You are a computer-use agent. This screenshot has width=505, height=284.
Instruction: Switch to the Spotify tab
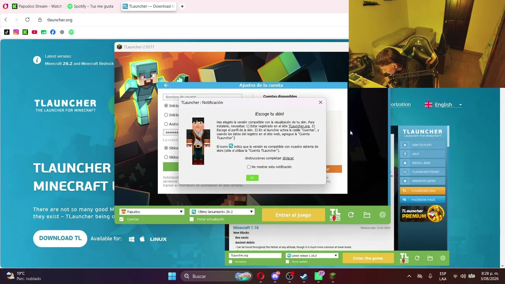tap(91, 6)
